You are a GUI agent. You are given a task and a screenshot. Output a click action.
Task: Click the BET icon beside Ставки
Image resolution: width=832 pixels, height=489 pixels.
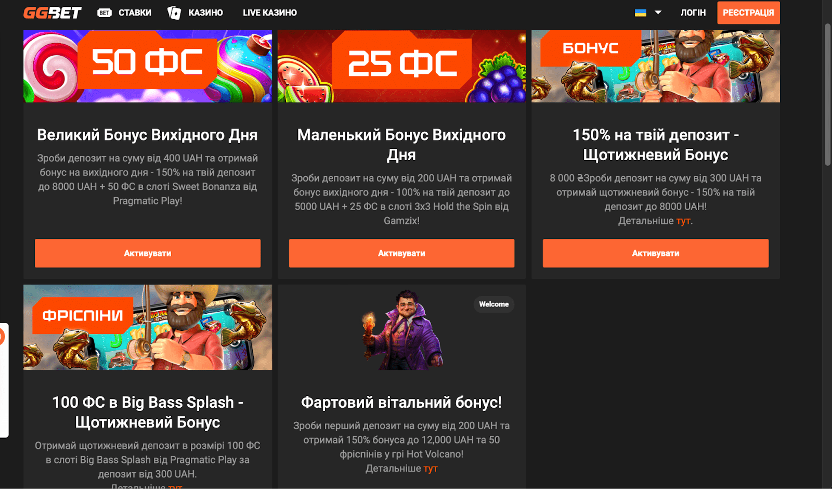(x=105, y=12)
